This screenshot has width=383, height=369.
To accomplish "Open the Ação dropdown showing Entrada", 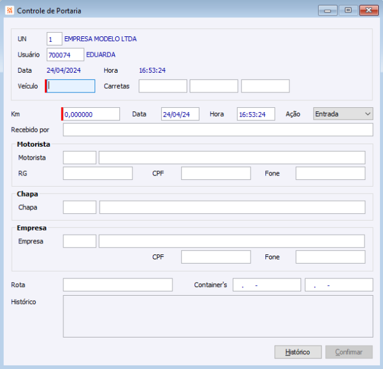I will click(x=343, y=114).
